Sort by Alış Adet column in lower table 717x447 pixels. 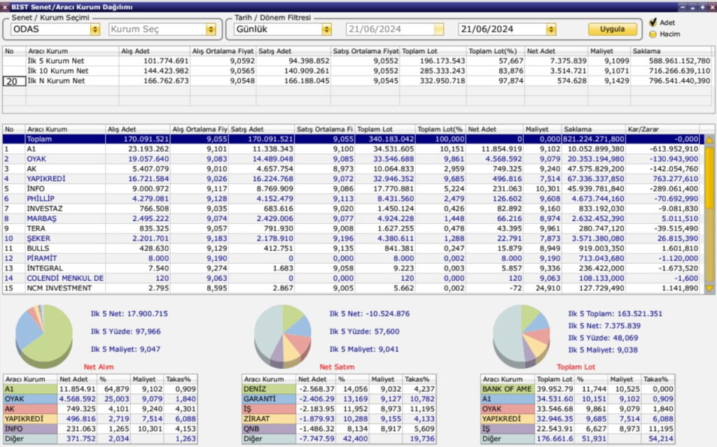pos(138,129)
